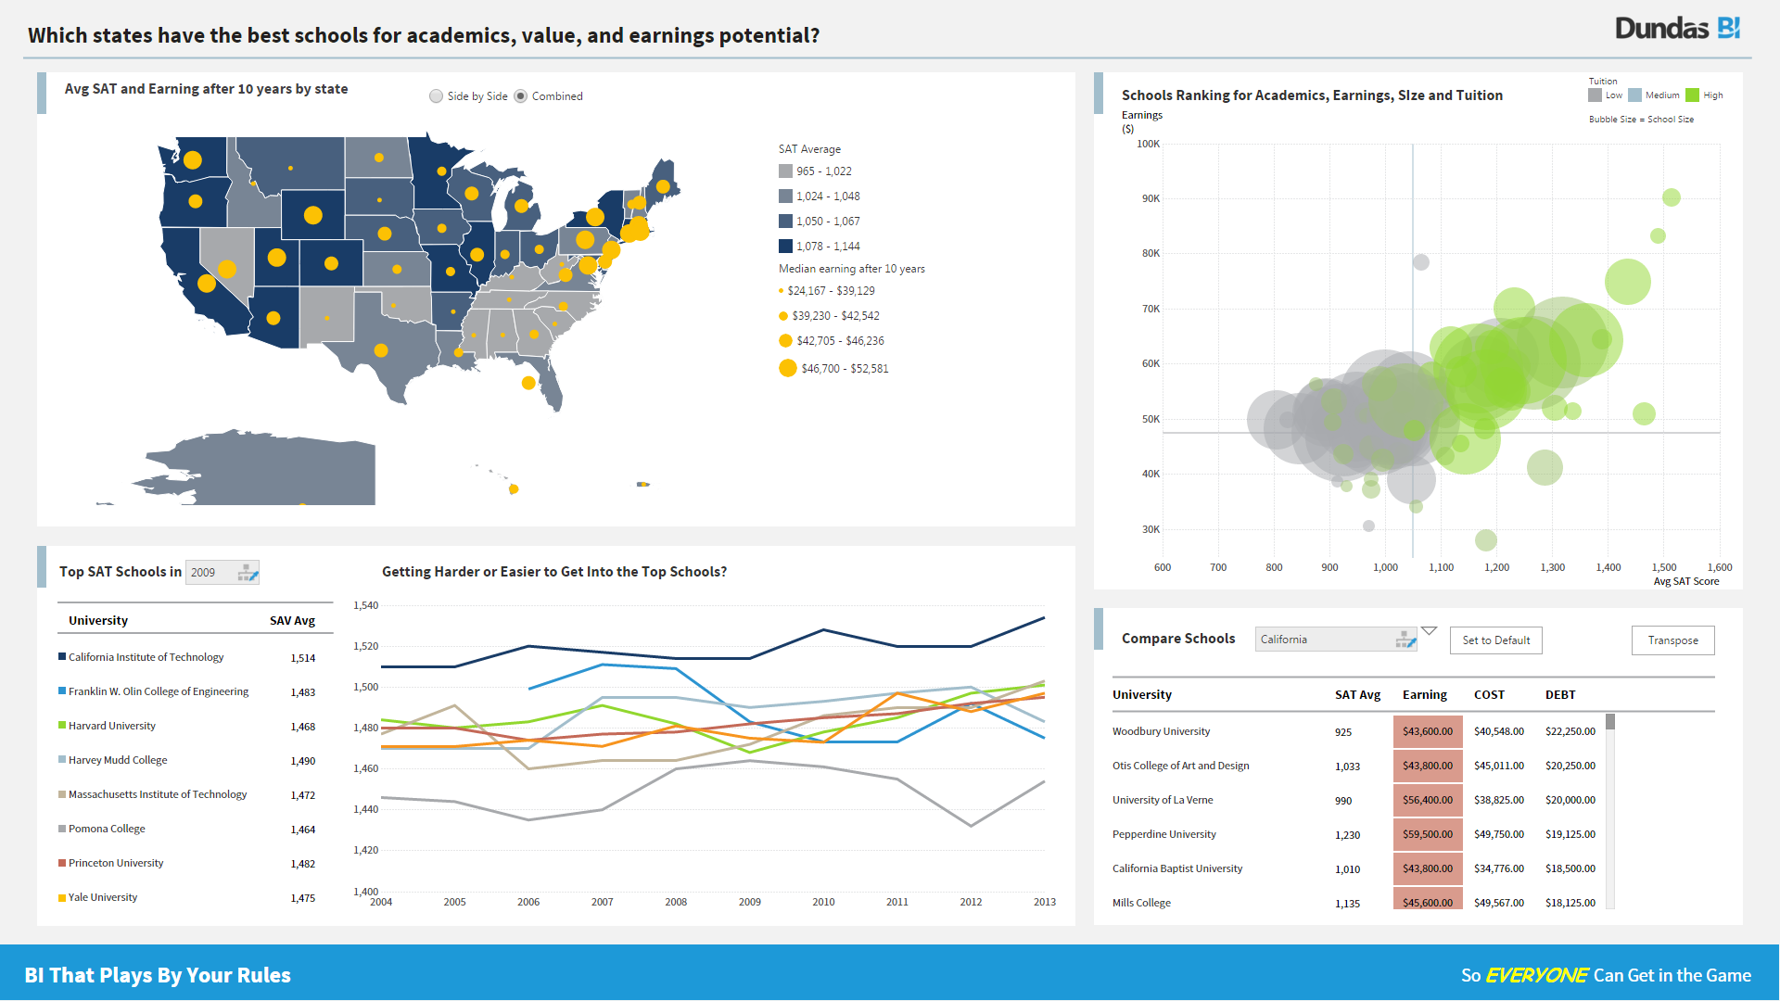
Task: Click the 'Avg SAT Score' axis title
Action: coord(1686,582)
